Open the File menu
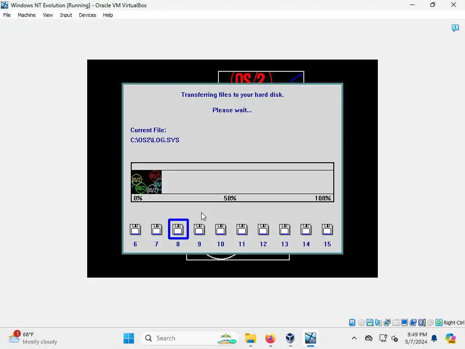This screenshot has width=465, height=349. tap(7, 15)
